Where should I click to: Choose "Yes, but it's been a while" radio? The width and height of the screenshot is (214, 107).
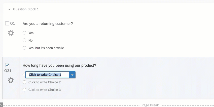[24, 48]
